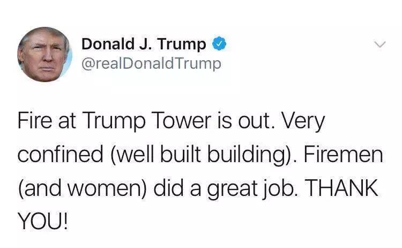Open the round profile avatar photo

click(x=45, y=54)
